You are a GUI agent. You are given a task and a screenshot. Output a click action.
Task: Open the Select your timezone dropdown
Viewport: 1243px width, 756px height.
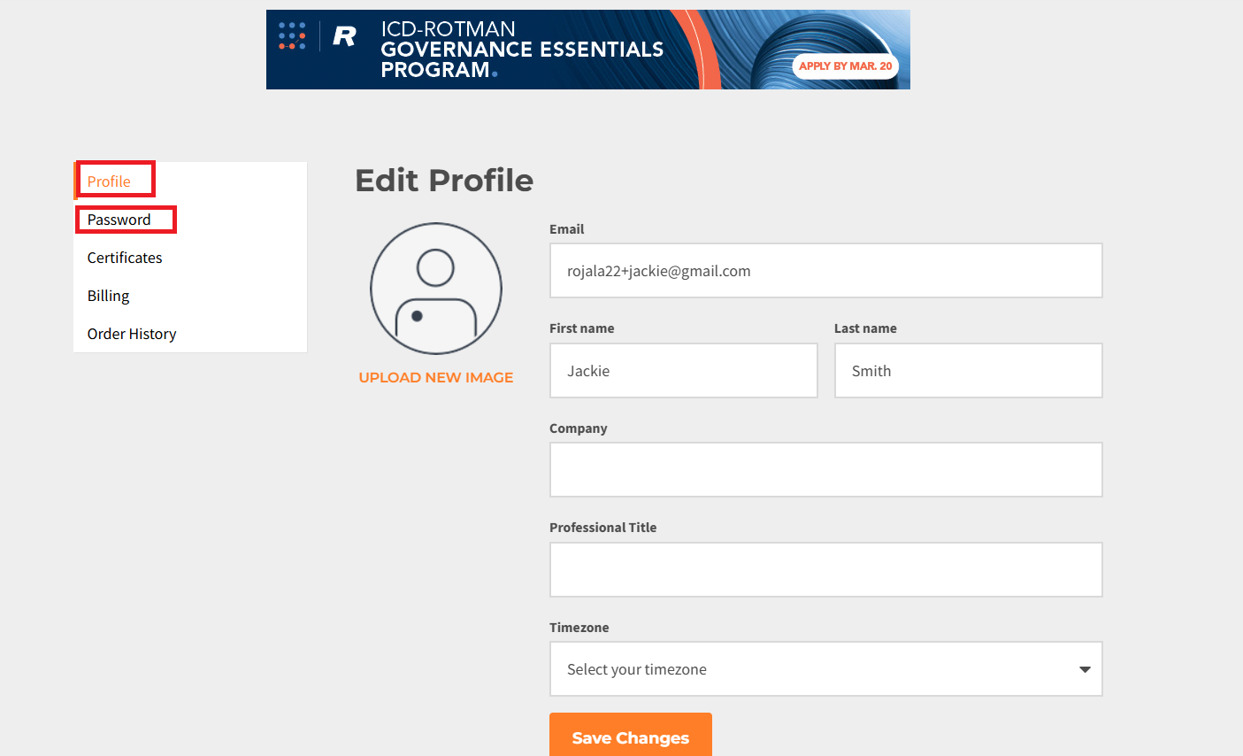point(826,669)
